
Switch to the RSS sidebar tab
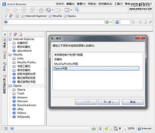click(x=5, y=55)
